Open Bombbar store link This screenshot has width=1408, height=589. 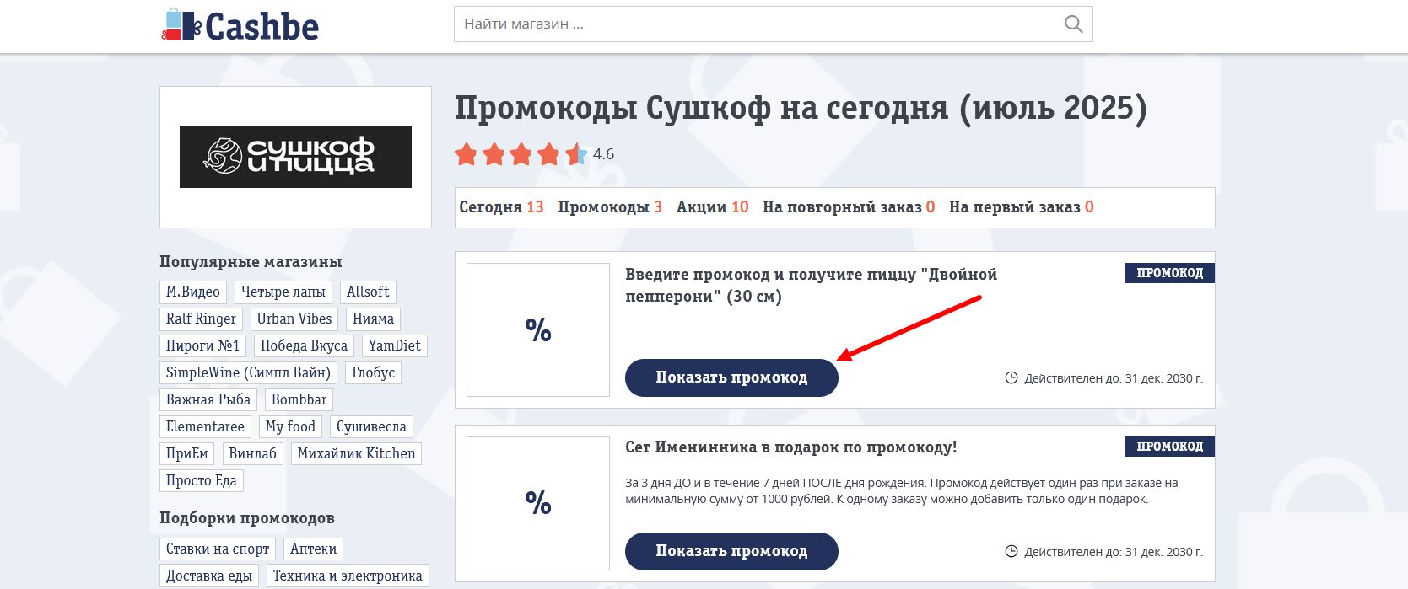point(299,399)
